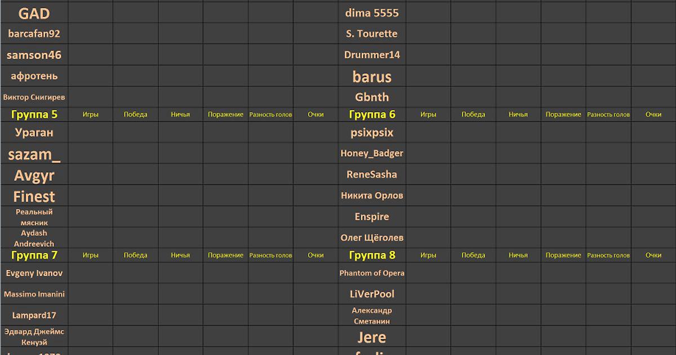Viewport: 676px width, 355px height.
Task: Click the Группа 5 group header
Action: (34, 114)
